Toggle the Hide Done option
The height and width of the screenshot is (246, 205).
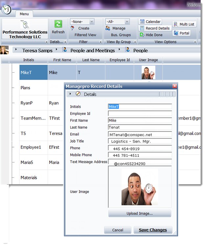151,35
